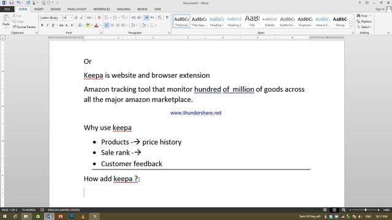392x220 pixels.
Task: Toggle bold formatting
Action: (42, 25)
